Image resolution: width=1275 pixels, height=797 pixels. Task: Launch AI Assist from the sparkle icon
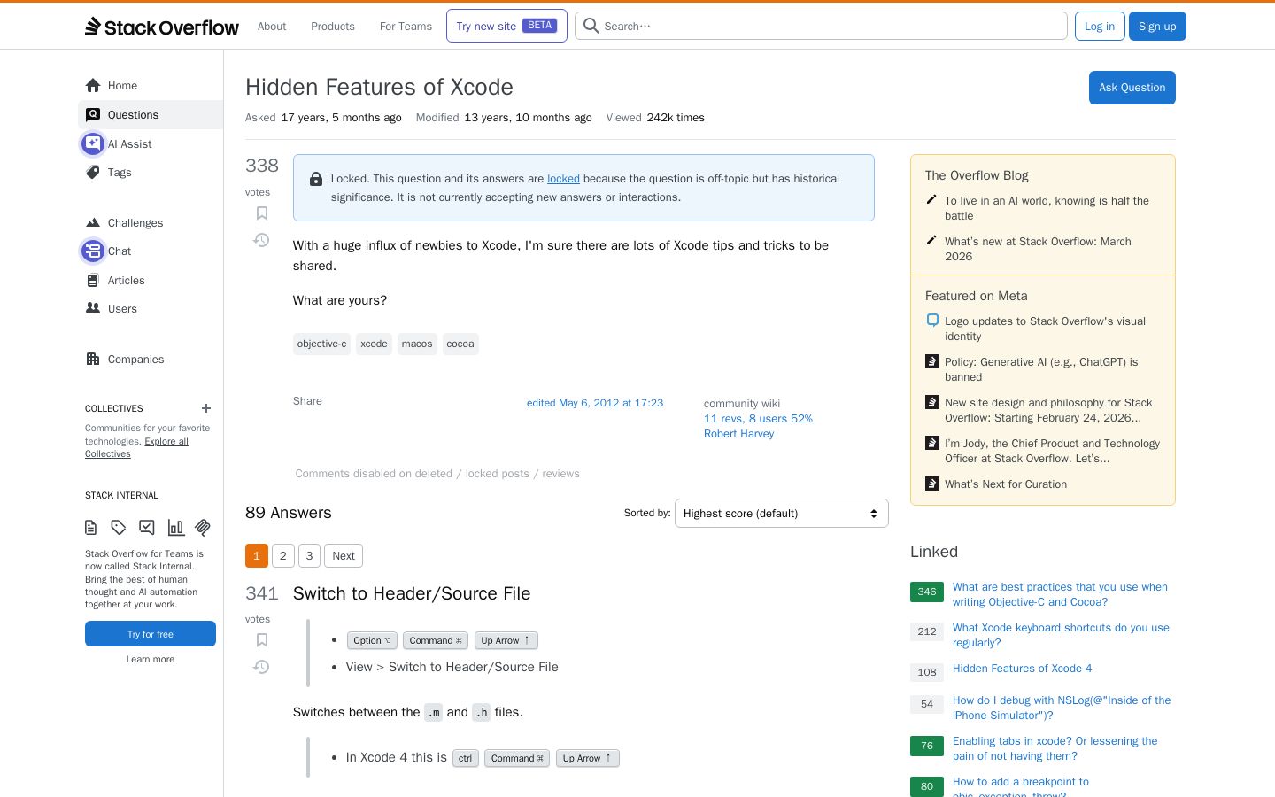pos(93,143)
